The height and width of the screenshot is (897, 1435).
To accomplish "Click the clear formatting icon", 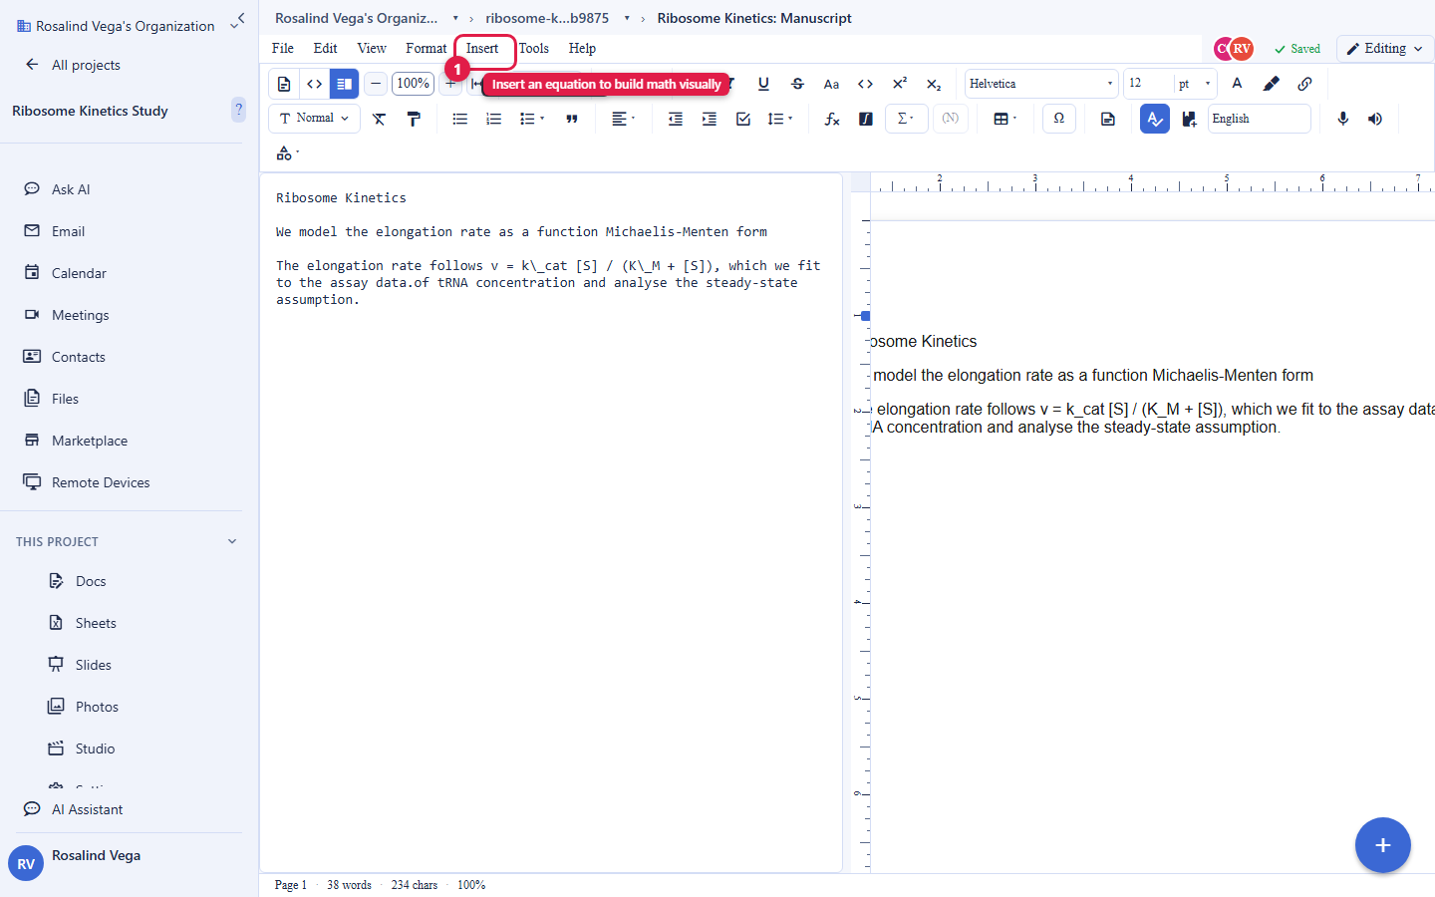I will pyautogui.click(x=380, y=119).
